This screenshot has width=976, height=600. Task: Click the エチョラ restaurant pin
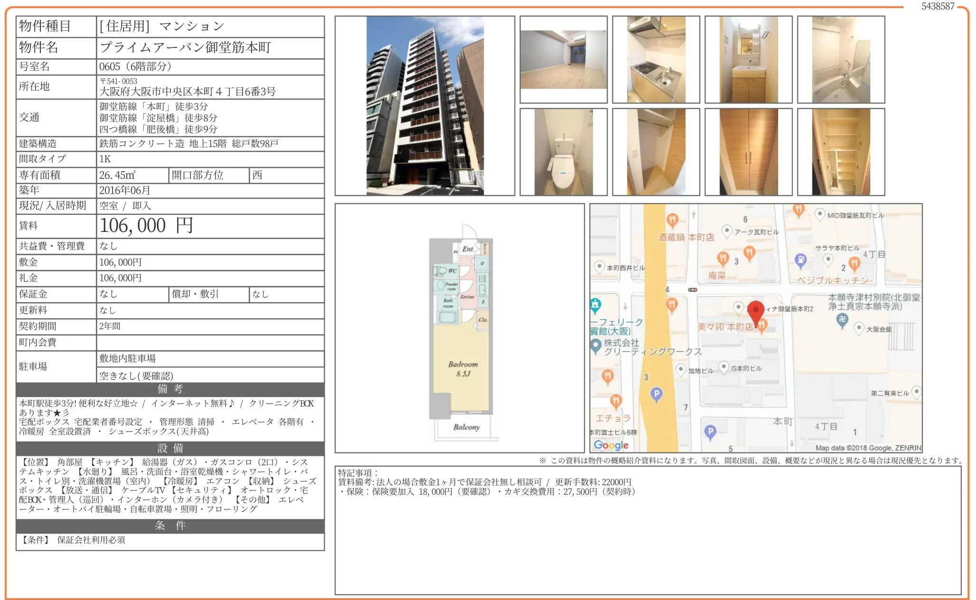pyautogui.click(x=616, y=402)
